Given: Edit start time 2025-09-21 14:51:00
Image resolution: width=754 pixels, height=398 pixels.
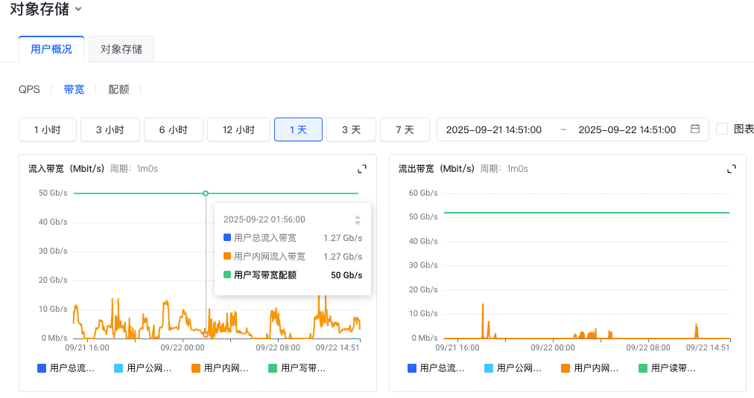Looking at the screenshot, I should click(494, 129).
